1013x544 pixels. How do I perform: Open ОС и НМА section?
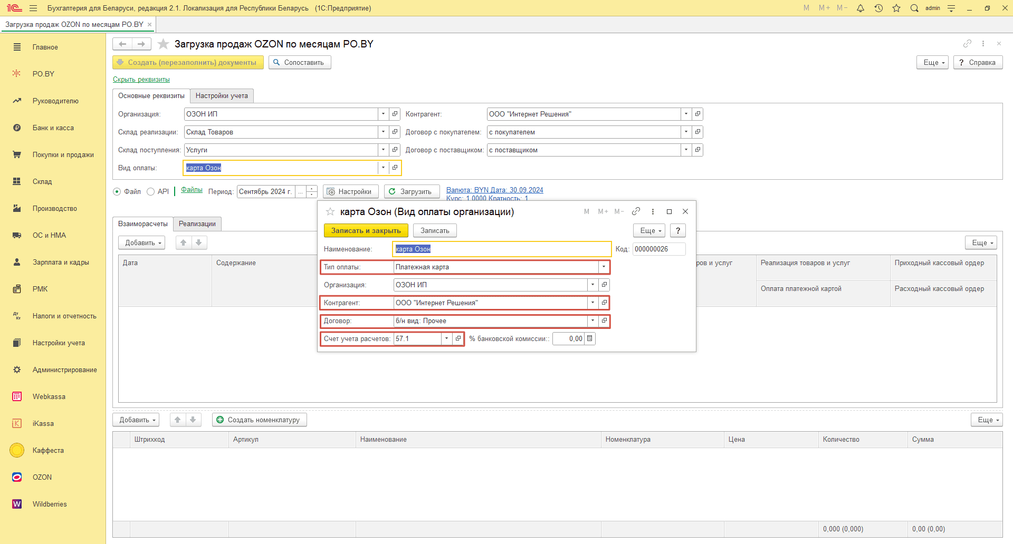click(49, 235)
